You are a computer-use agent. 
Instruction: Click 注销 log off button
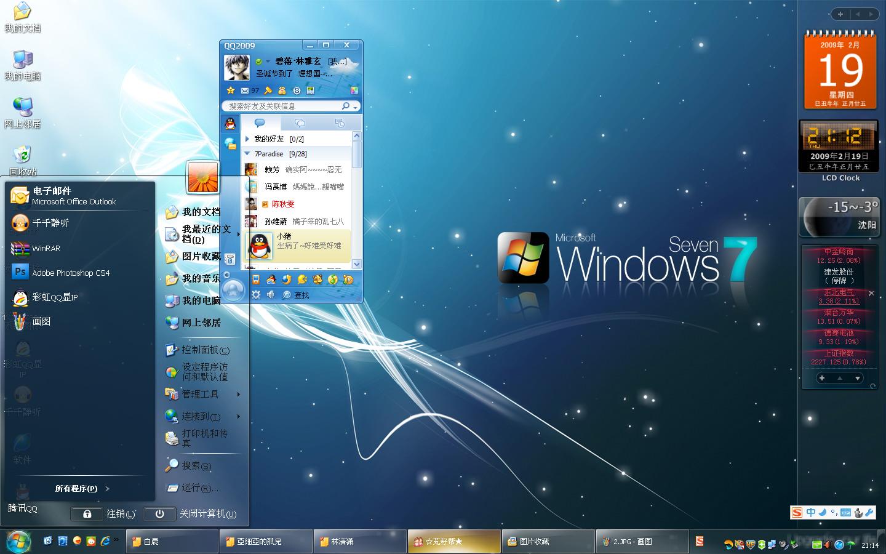(103, 513)
